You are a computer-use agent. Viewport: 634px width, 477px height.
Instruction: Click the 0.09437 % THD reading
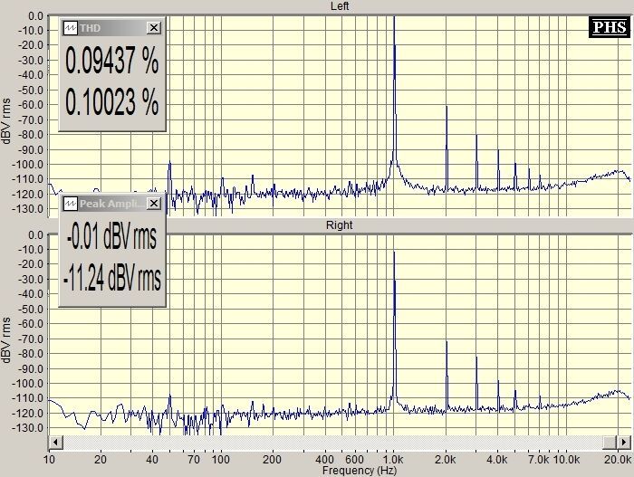111,61
